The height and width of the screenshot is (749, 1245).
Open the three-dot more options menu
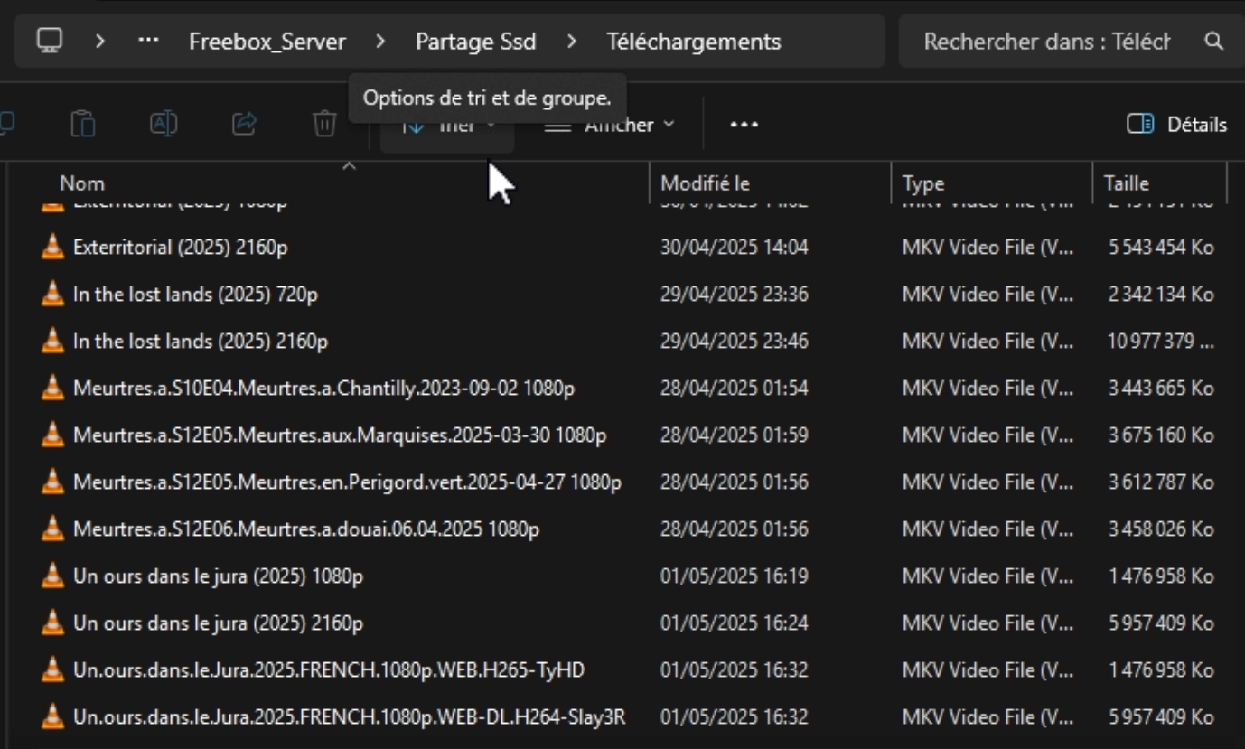coord(744,125)
